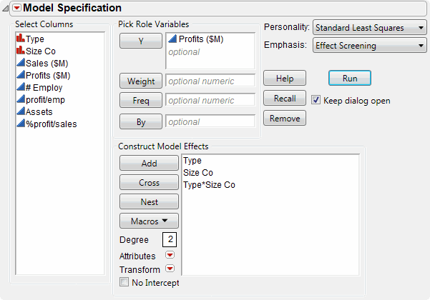Open the Macros dropdown button

click(x=149, y=221)
